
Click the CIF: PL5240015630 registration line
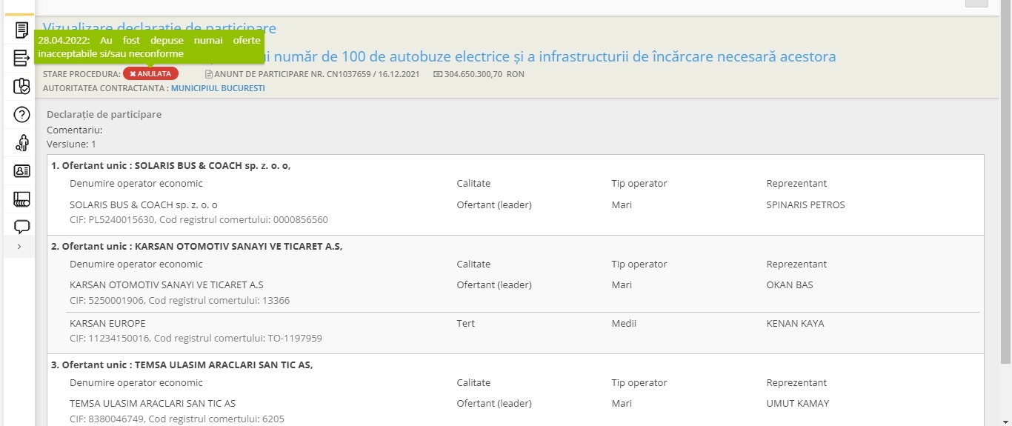[199, 220]
